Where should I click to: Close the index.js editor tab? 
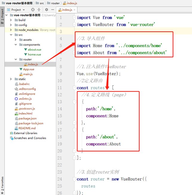tap(74, 10)
